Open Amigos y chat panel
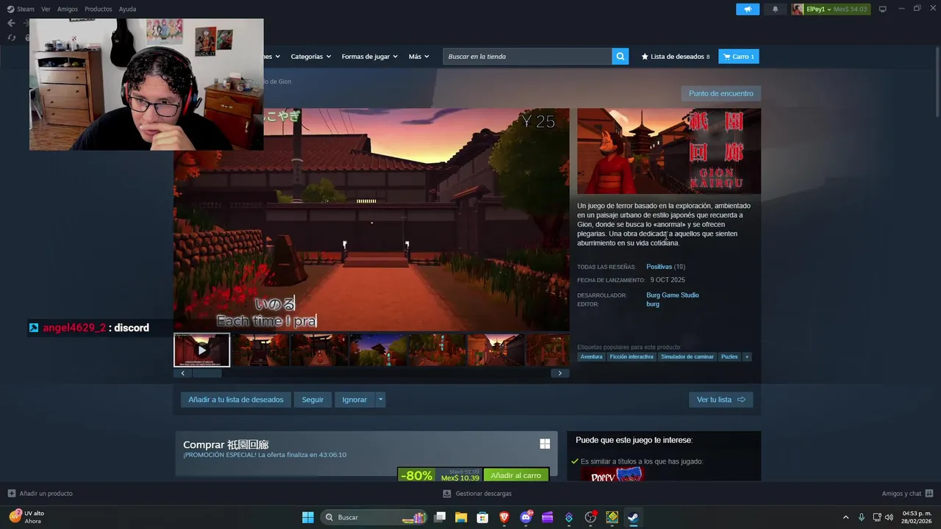 coord(907,494)
